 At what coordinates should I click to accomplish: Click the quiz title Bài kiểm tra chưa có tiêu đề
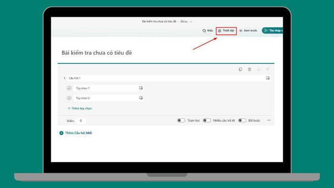tap(97, 53)
